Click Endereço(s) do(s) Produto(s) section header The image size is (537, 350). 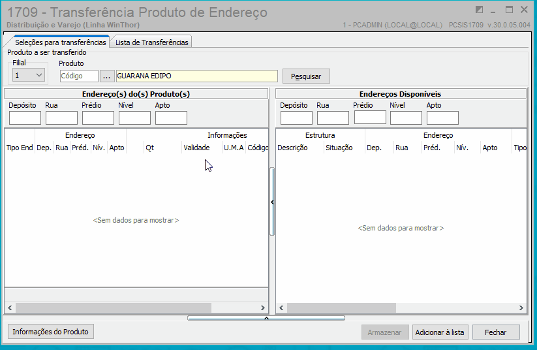[x=136, y=94]
